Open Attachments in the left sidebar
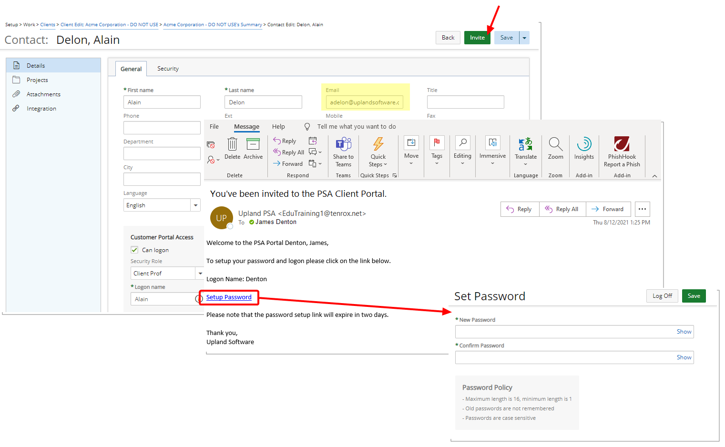 point(53,94)
